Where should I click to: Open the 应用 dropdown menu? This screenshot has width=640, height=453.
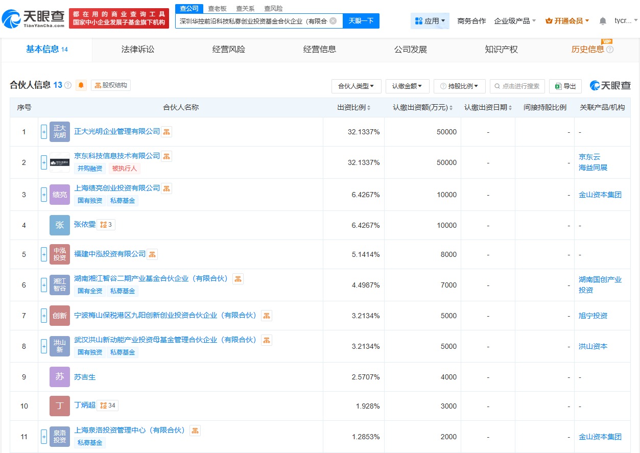tap(430, 21)
